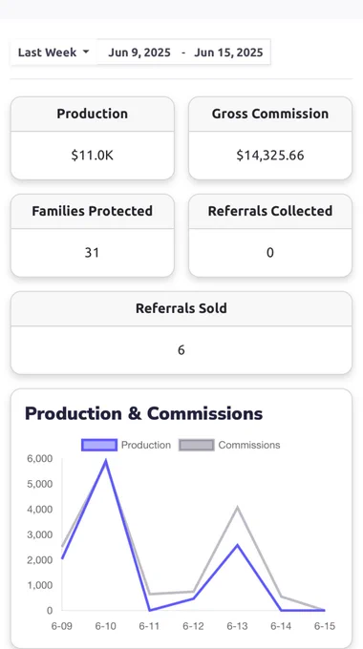Click the $14,325.66 commission value
Viewport: 363px width, 649px height.
pos(270,156)
